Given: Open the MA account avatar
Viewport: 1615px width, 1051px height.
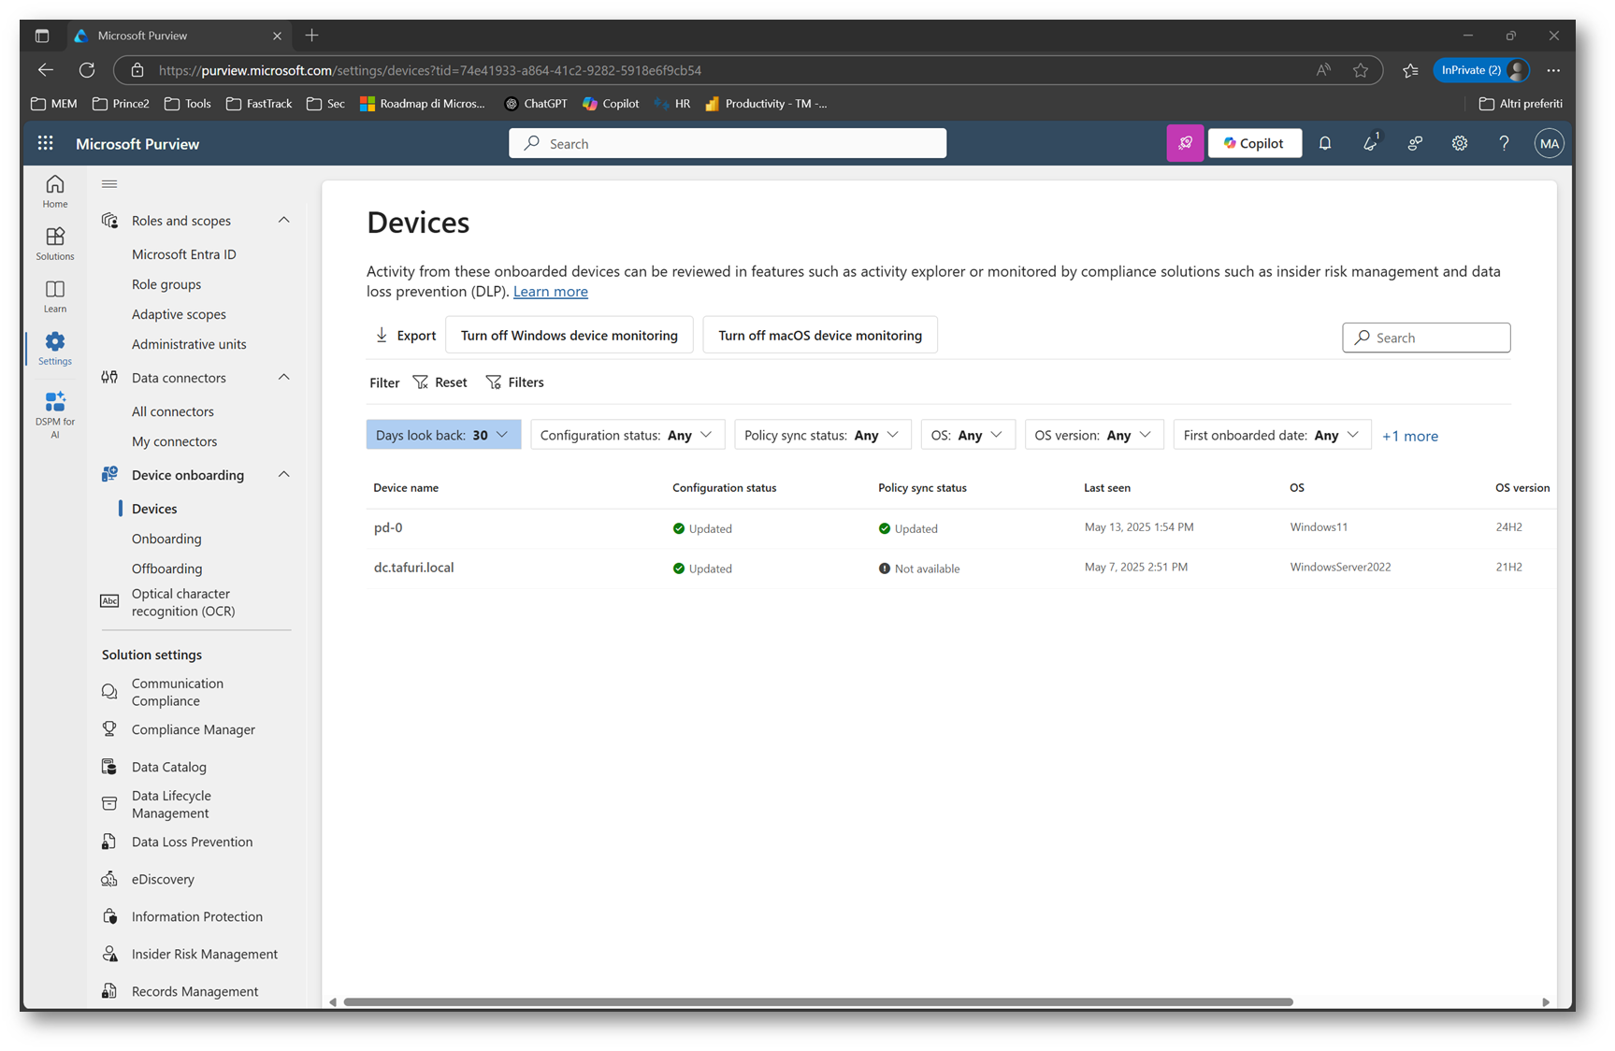Looking at the screenshot, I should (1549, 143).
